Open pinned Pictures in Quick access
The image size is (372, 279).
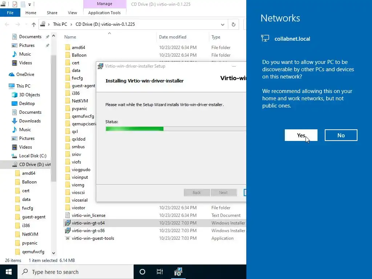coord(27,45)
